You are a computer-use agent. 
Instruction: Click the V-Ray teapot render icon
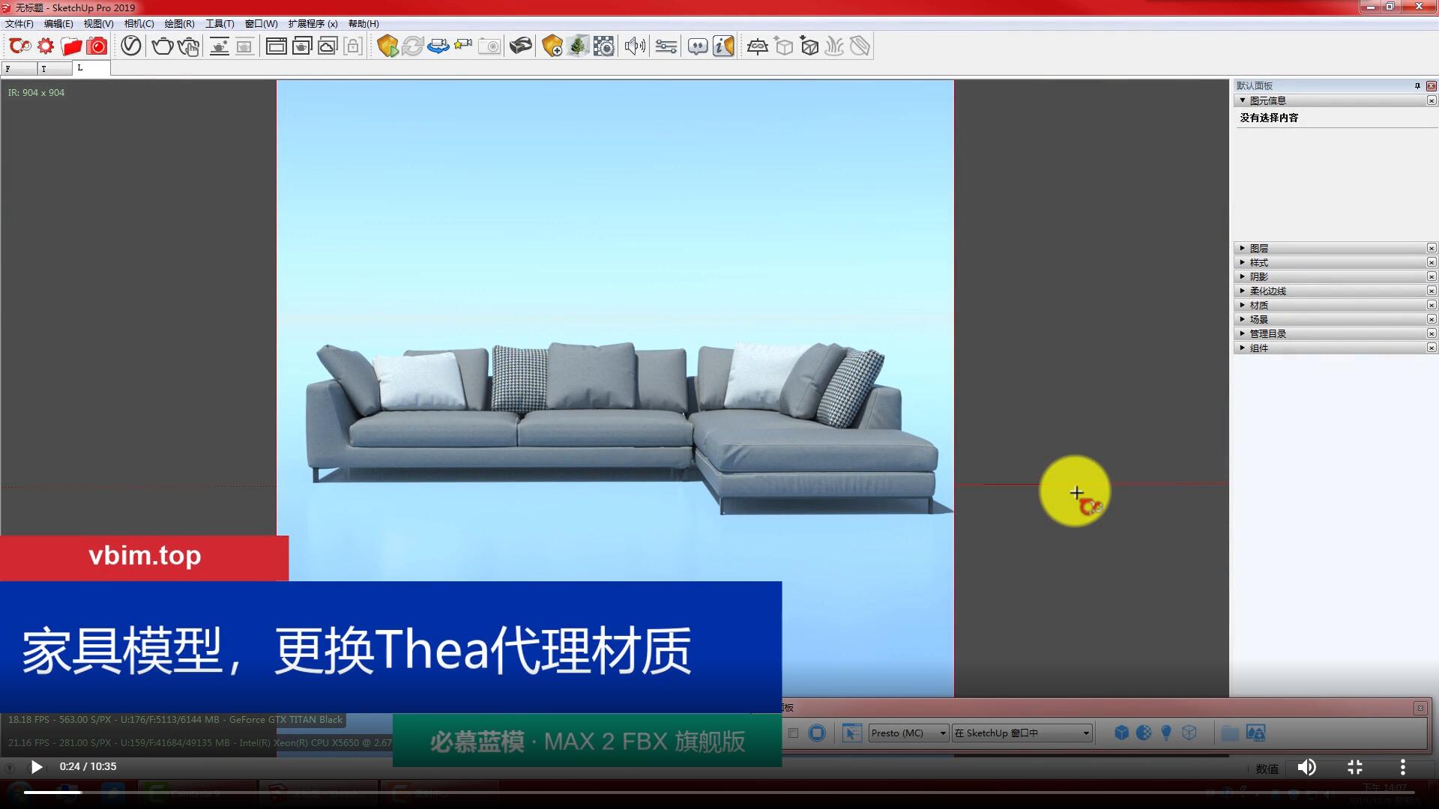click(x=162, y=46)
